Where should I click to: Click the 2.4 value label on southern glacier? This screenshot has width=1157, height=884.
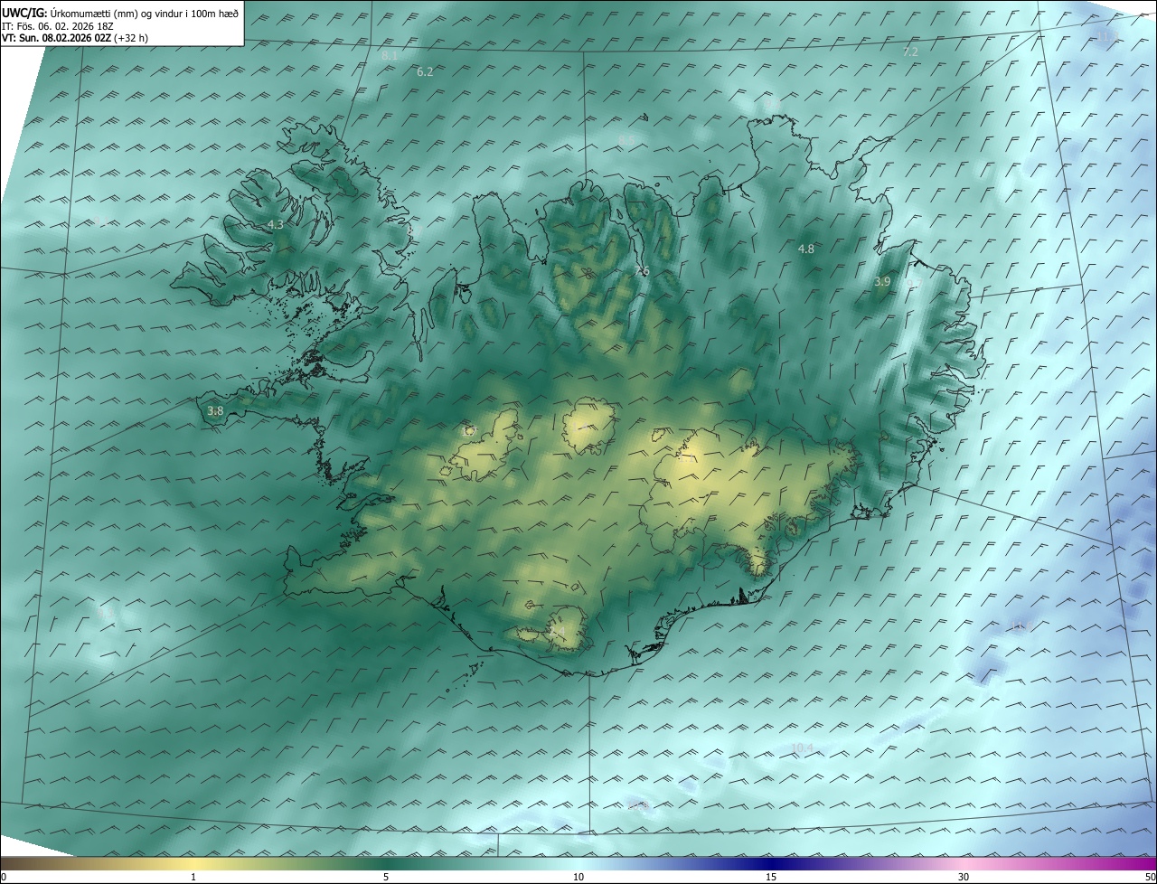tap(557, 631)
